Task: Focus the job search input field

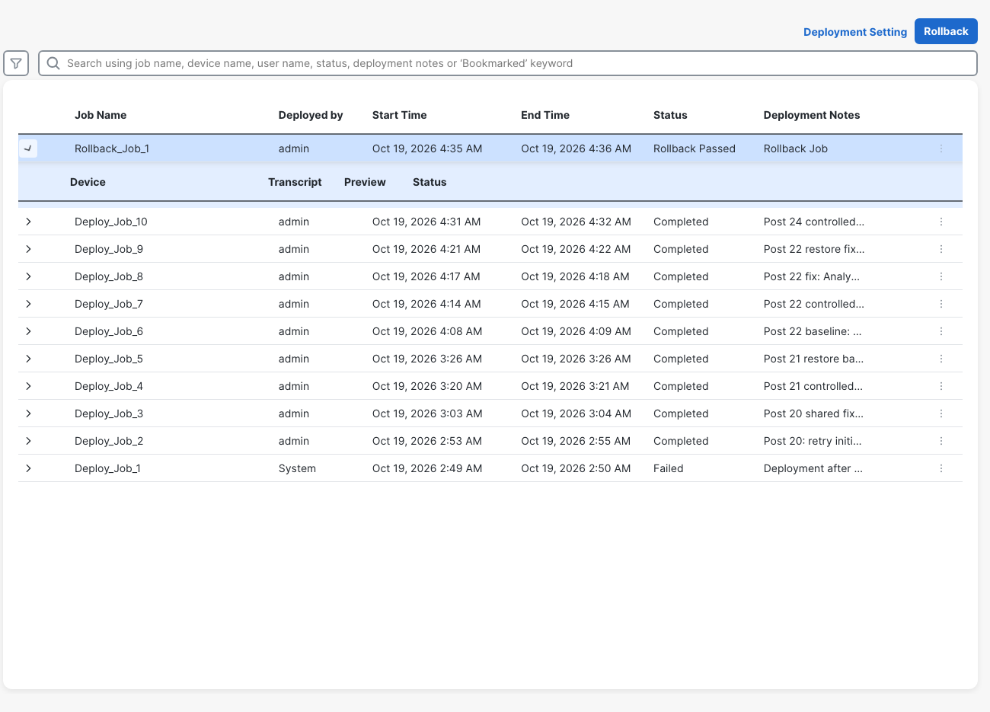Action: click(x=508, y=63)
